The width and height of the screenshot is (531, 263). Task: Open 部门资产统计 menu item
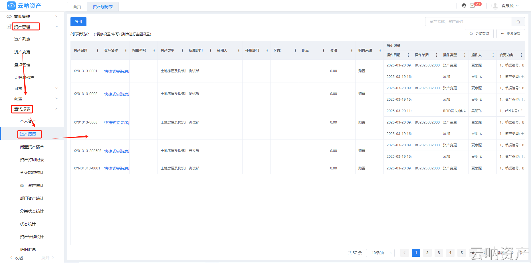point(32,198)
